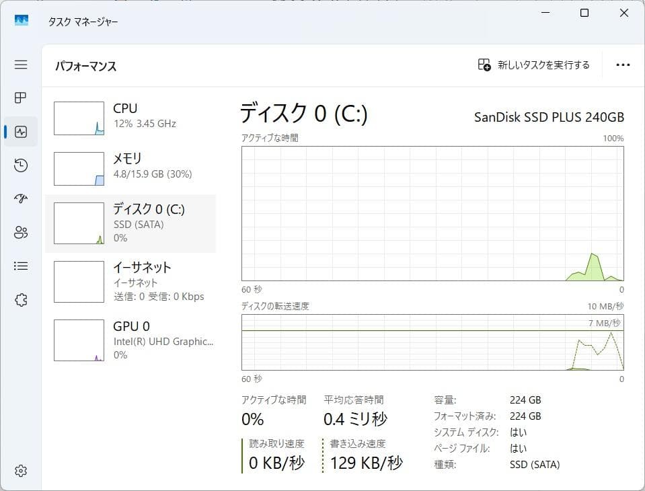Open Task Manager settings via the gear icon
The image size is (645, 491).
(x=20, y=471)
